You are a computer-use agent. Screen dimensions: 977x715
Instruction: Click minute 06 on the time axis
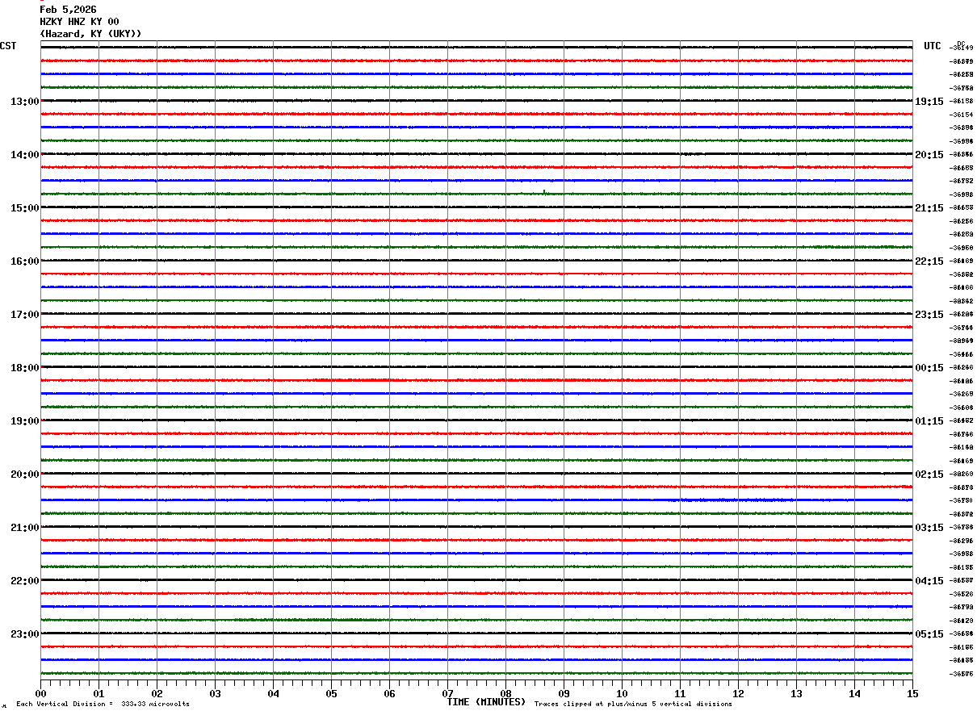pos(389,693)
